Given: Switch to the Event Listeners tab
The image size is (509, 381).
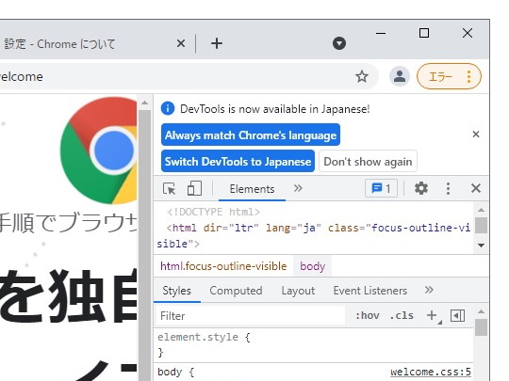Looking at the screenshot, I should pyautogui.click(x=370, y=291).
